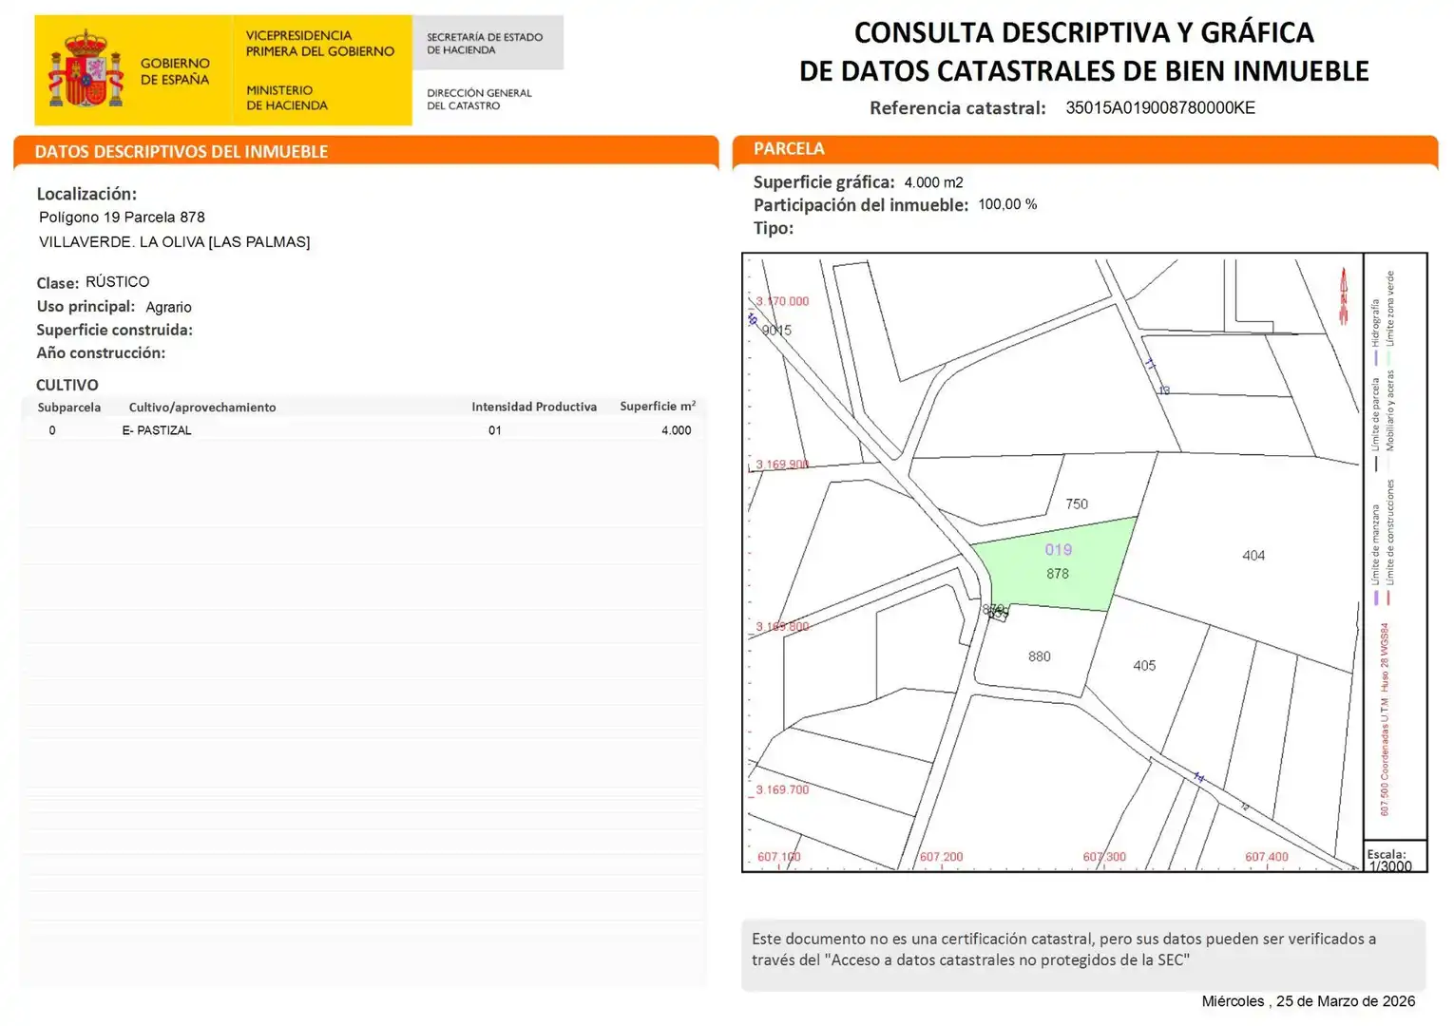The image size is (1454, 1026).
Task: Click the PARCELA section header
Action: (x=789, y=148)
